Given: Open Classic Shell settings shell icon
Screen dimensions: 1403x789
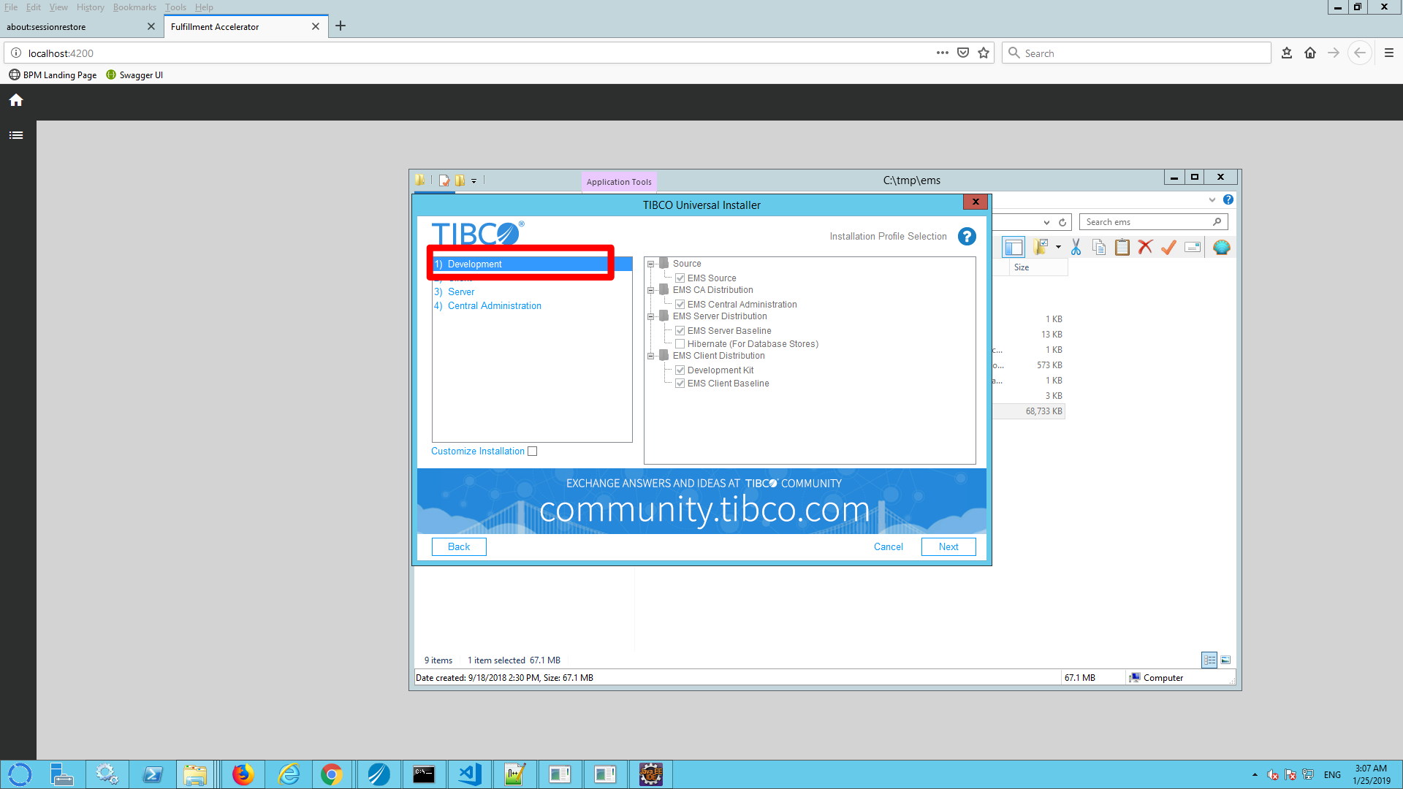Looking at the screenshot, I should coord(1221,248).
